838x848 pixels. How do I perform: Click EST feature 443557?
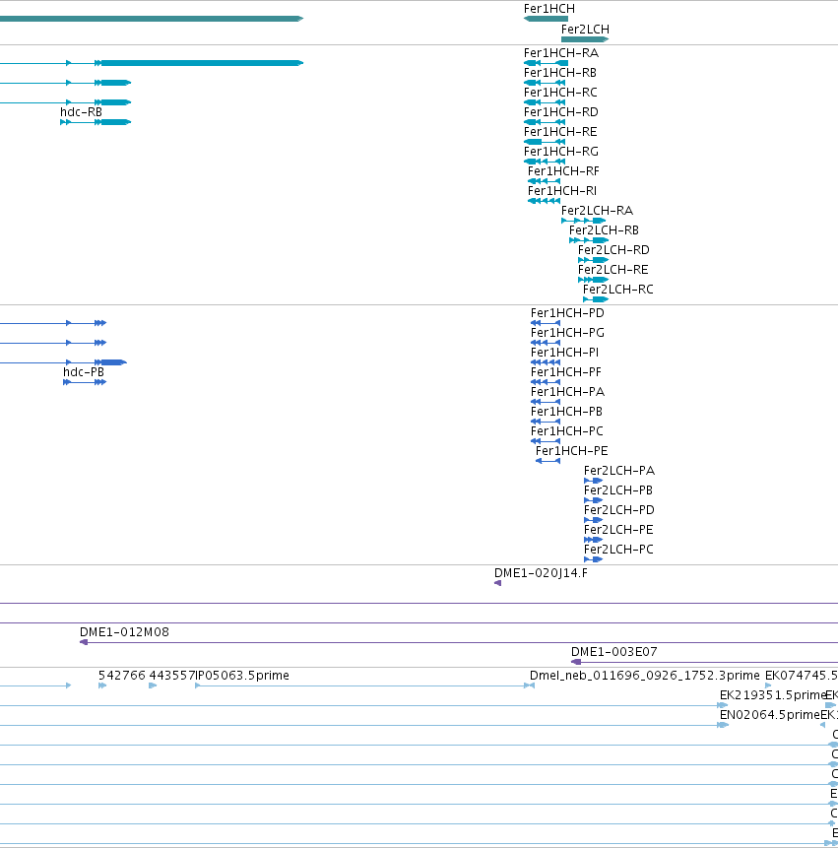[153, 685]
